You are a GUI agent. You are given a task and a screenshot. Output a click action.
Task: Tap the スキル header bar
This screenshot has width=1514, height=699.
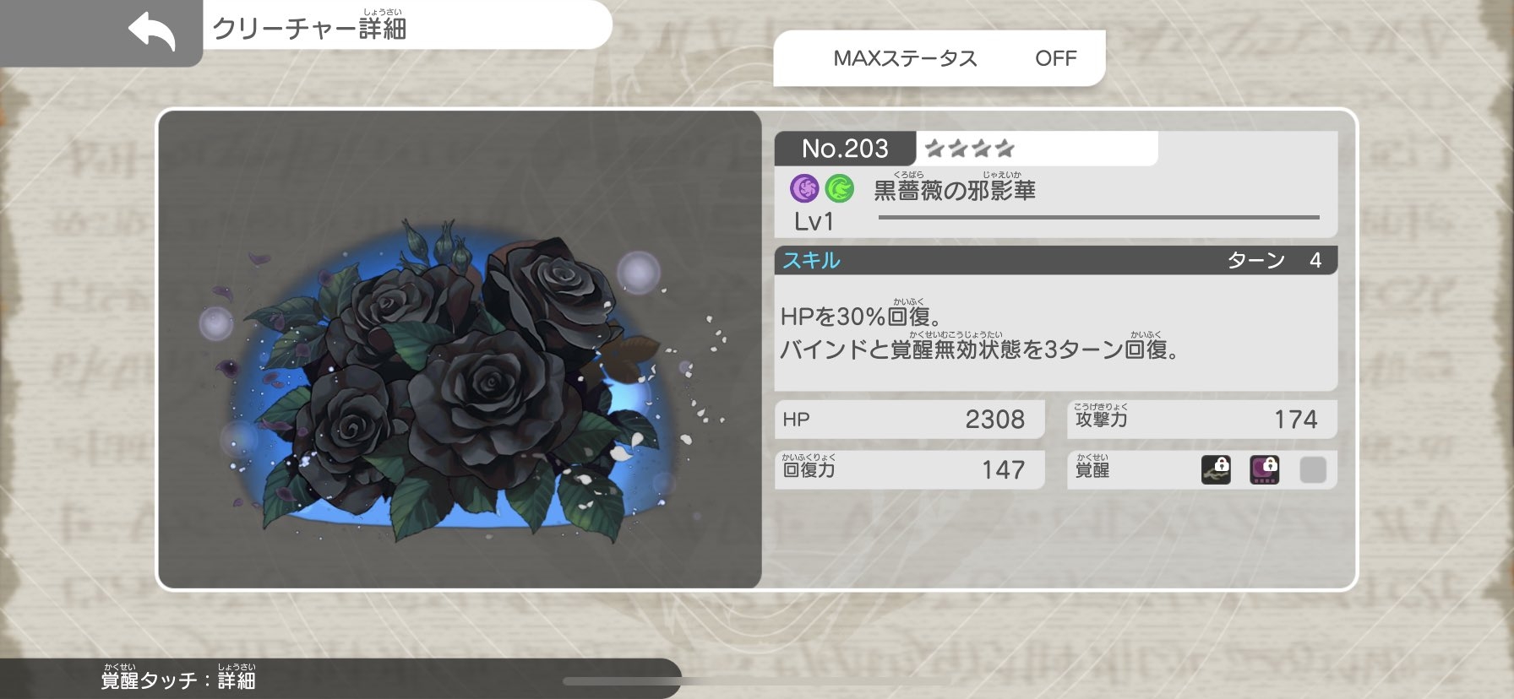(x=1056, y=260)
